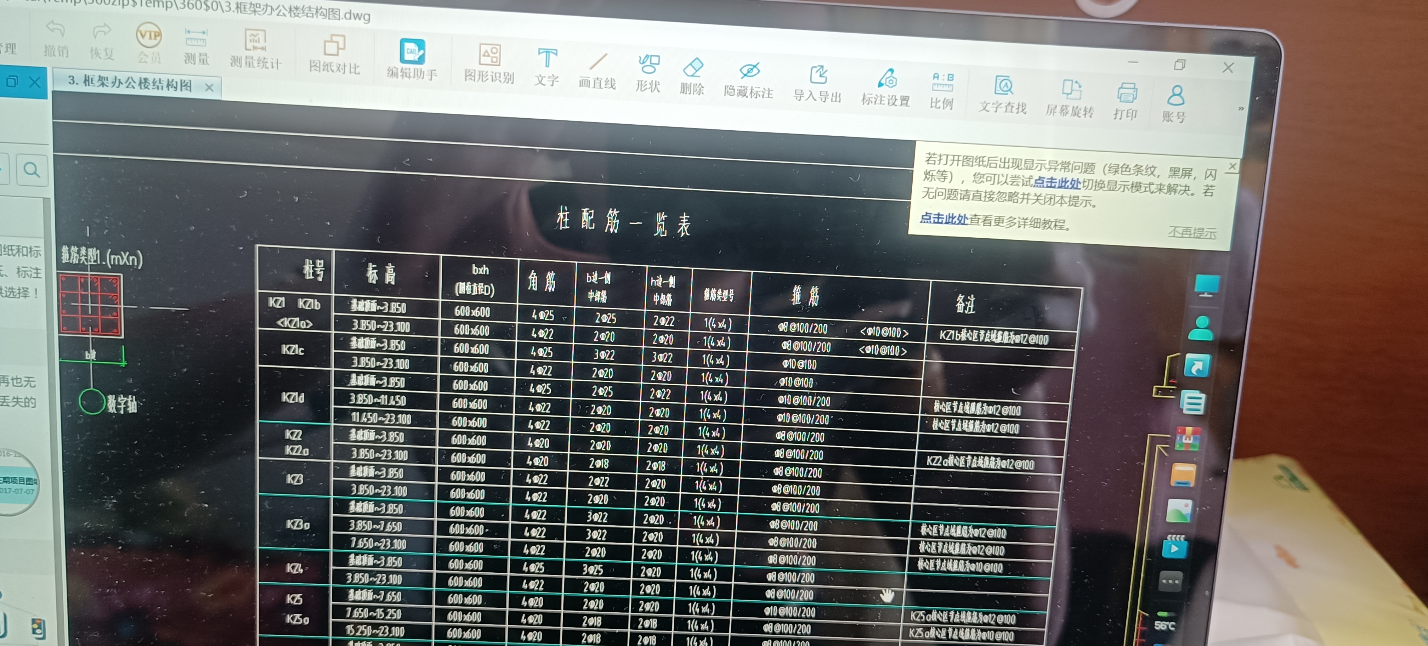This screenshot has width=1428, height=646.
Task: Click the green circle 数字轴 axis symbol
Action: (91, 402)
